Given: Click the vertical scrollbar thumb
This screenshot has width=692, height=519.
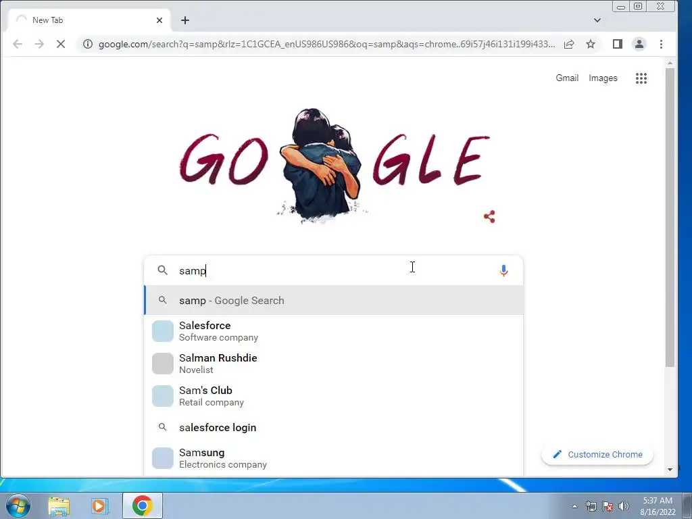Looking at the screenshot, I should point(670,217).
